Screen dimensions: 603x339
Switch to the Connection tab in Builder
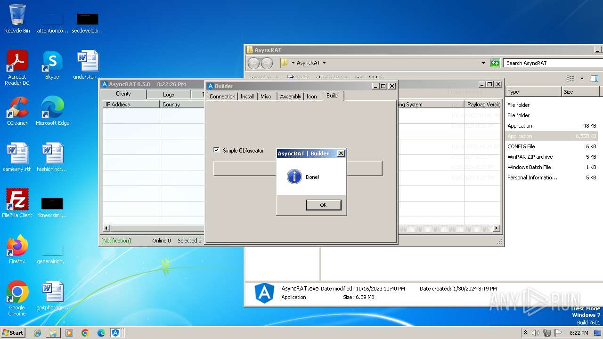(x=222, y=96)
